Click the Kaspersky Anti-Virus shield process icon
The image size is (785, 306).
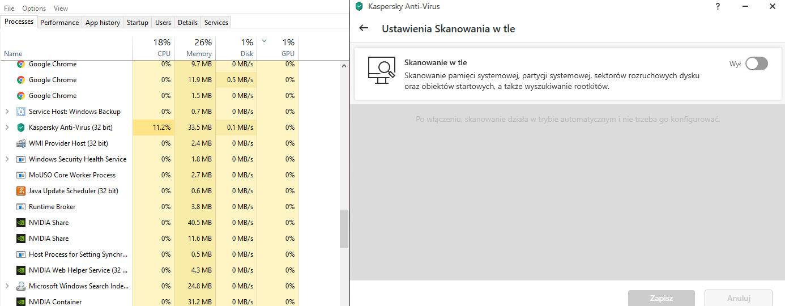(21, 127)
